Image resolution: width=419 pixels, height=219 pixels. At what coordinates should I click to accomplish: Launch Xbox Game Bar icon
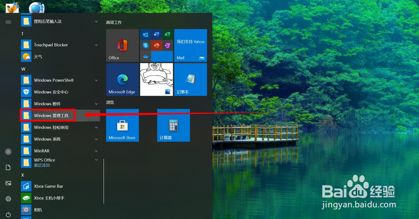tap(26, 186)
